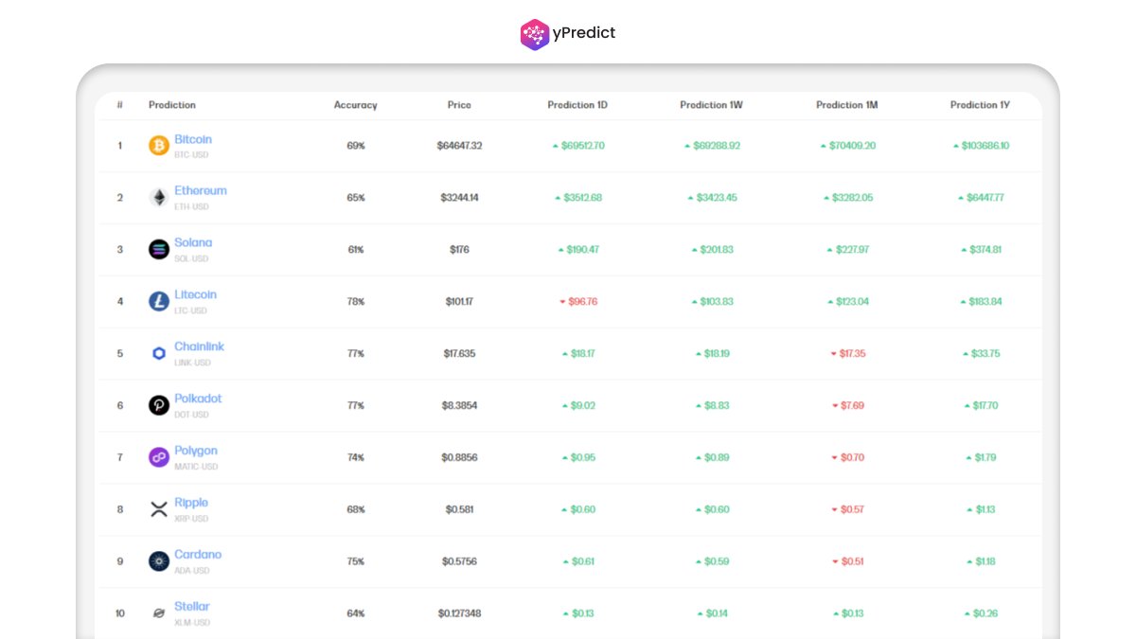Click the Polkadot coin icon
Viewport: 1136px width, 639px height.
[159, 405]
